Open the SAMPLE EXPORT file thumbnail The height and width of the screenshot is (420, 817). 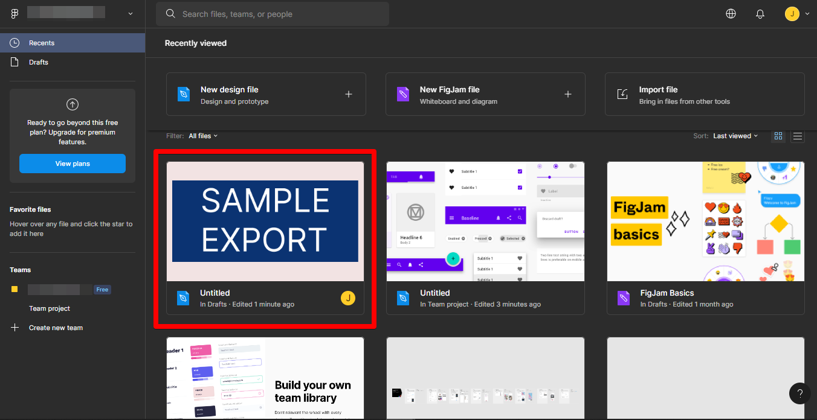click(265, 221)
